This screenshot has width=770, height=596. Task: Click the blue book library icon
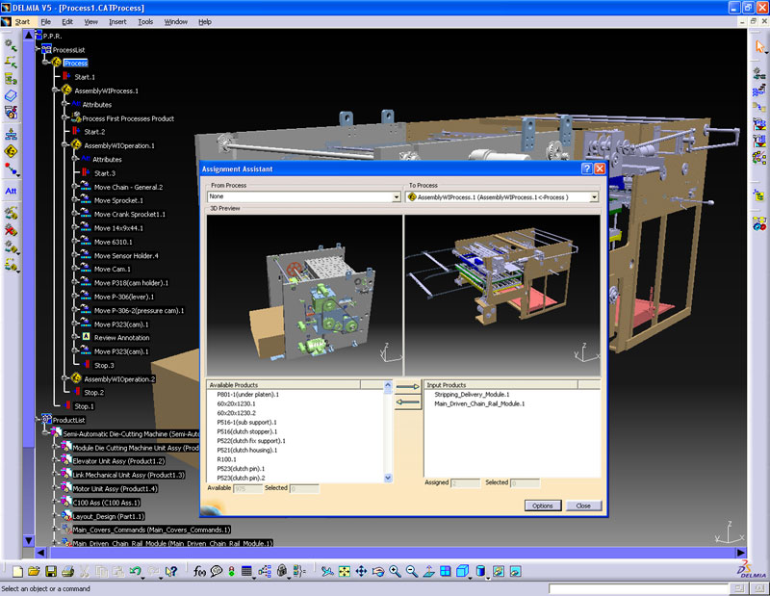point(11,95)
